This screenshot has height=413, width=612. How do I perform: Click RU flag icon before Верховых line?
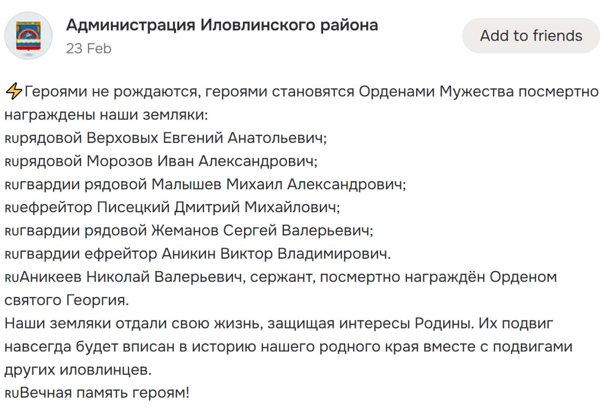[x=12, y=139]
